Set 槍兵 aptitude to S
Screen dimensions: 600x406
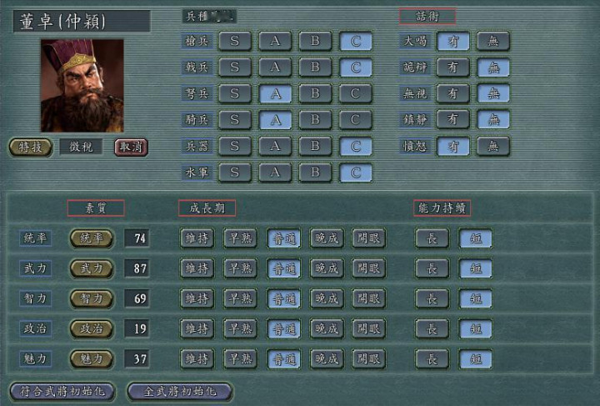(x=235, y=41)
